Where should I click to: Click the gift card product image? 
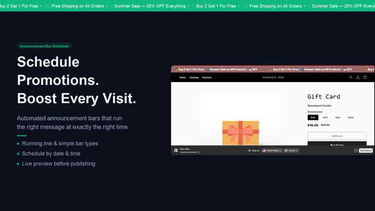coord(240,119)
